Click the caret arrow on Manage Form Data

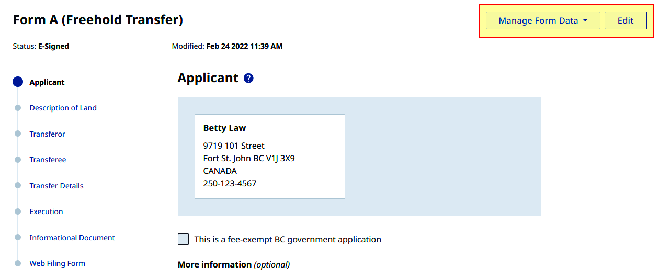(585, 21)
